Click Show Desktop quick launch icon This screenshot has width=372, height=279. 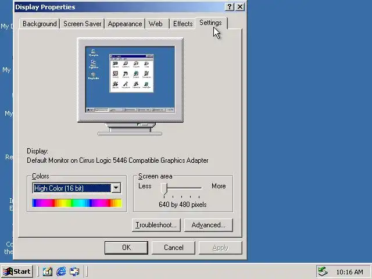tap(48, 271)
